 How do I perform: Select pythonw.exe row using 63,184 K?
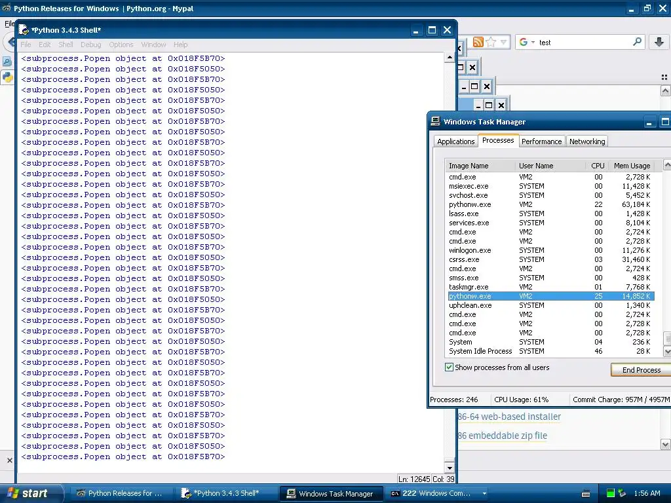coord(550,204)
